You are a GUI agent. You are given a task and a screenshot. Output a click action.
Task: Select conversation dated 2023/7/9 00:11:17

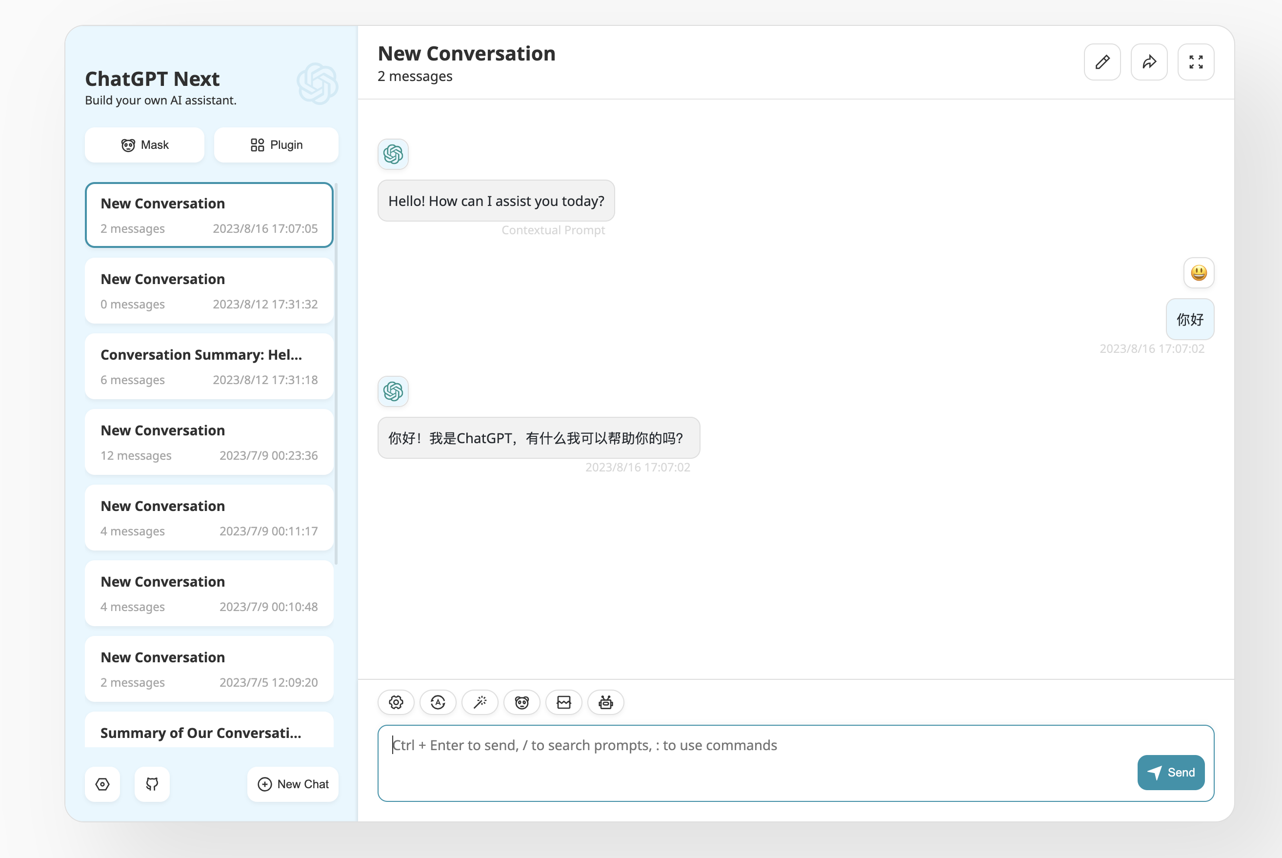point(209,518)
